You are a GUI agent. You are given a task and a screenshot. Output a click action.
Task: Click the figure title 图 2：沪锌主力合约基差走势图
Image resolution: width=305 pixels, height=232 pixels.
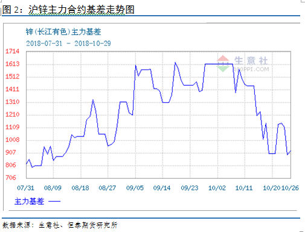click(68, 10)
